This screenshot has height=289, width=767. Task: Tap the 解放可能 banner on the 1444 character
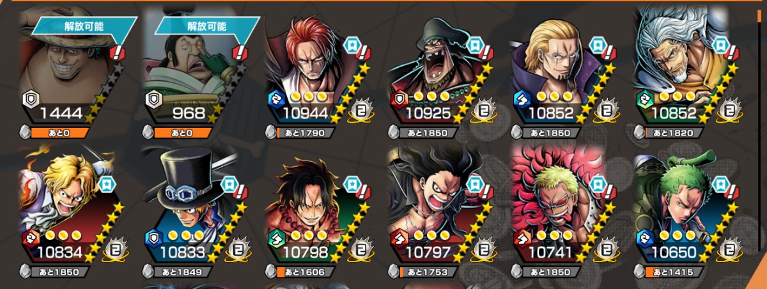pyautogui.click(x=85, y=26)
